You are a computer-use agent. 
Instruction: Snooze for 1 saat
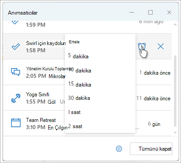click(x=100, y=112)
